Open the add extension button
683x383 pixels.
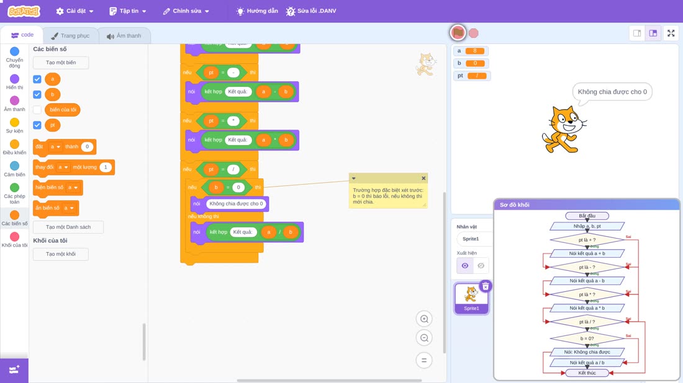click(x=14, y=370)
